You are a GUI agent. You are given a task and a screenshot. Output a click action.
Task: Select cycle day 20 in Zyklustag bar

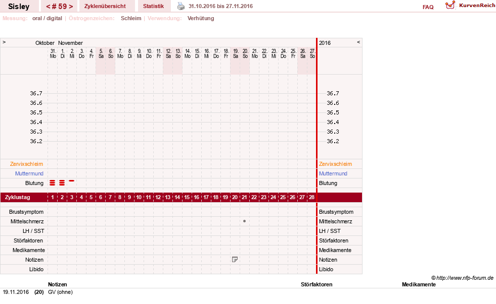tap(235, 198)
